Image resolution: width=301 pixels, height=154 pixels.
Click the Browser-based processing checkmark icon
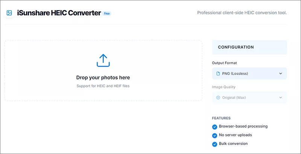214,127
